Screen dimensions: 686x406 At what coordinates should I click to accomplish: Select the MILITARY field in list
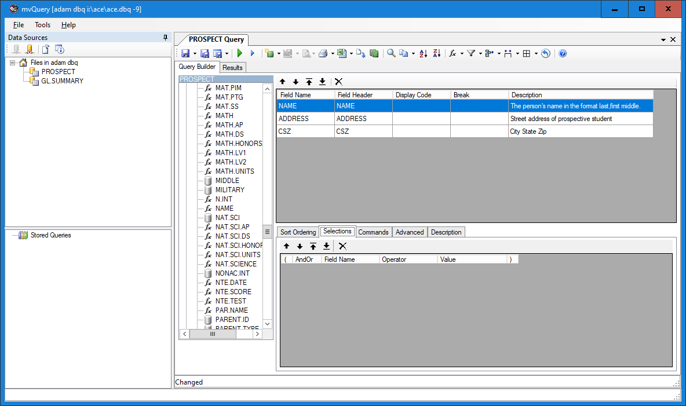pos(230,190)
